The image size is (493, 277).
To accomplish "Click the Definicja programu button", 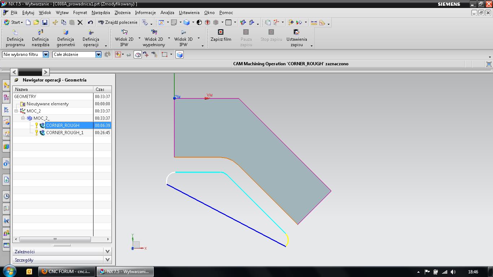I will 15,38.
